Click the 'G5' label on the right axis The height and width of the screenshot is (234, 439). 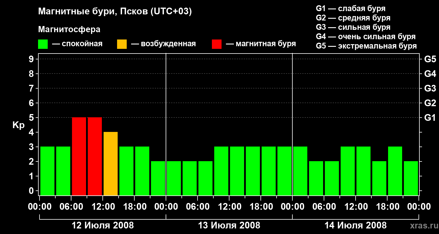click(430, 59)
